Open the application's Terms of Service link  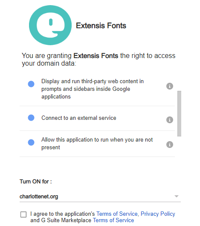click(x=117, y=214)
